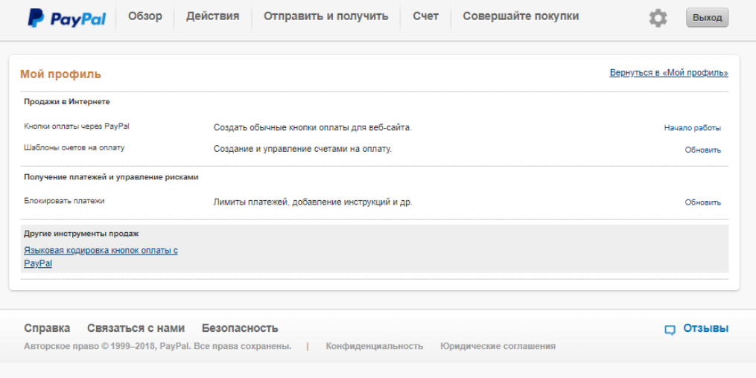Open the Безопасность footer link
756x378 pixels.
(240, 328)
